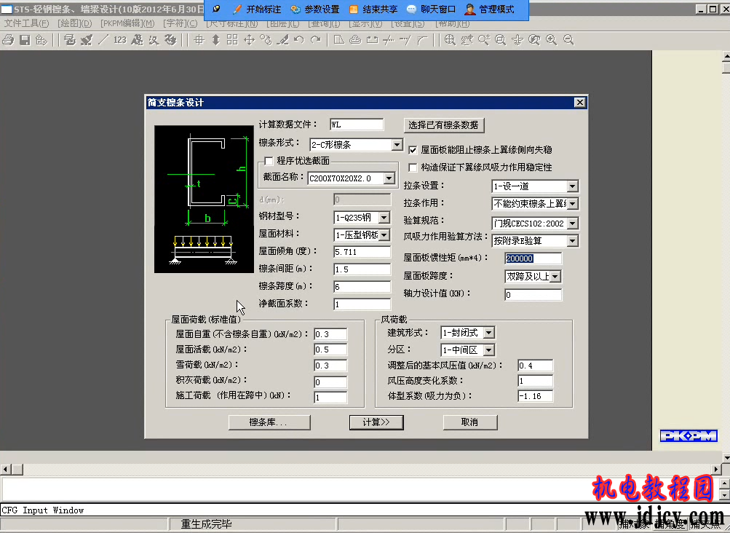The width and height of the screenshot is (730, 533).
Task: Click the four-way move arrows icon
Action: point(249,40)
